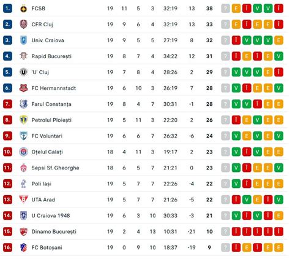Click Oțelul Galați team name

(x=47, y=152)
